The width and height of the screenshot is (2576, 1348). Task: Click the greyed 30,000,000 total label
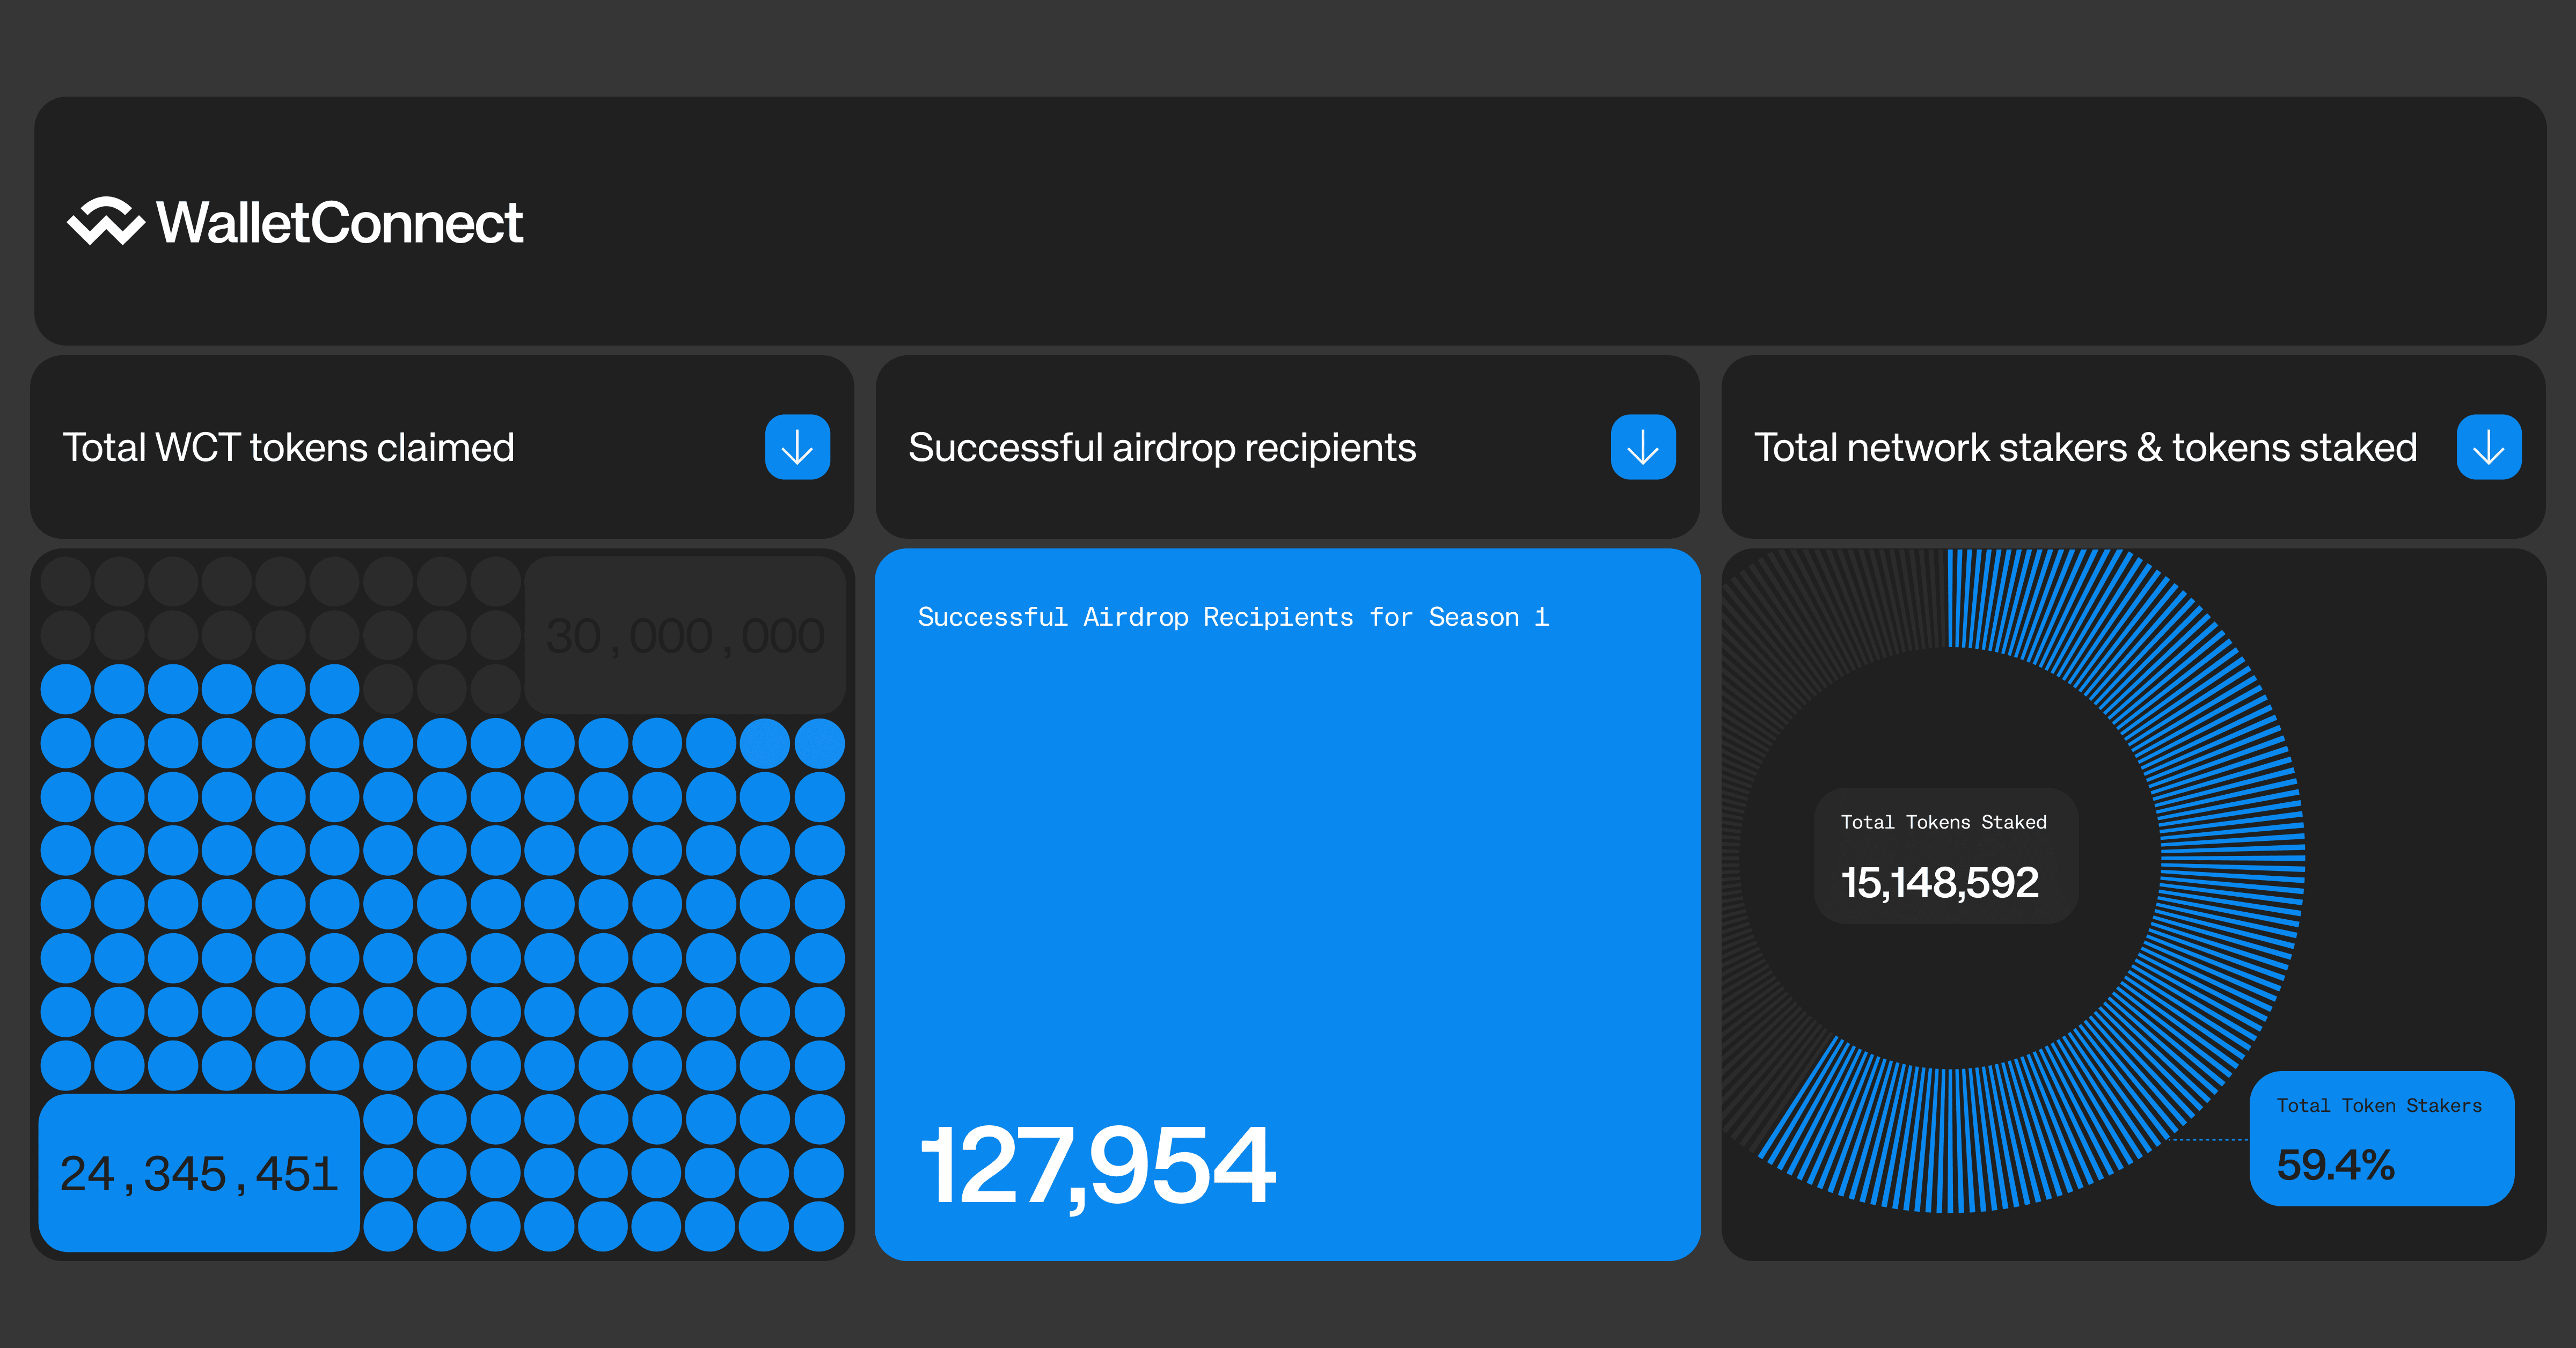[x=685, y=635]
